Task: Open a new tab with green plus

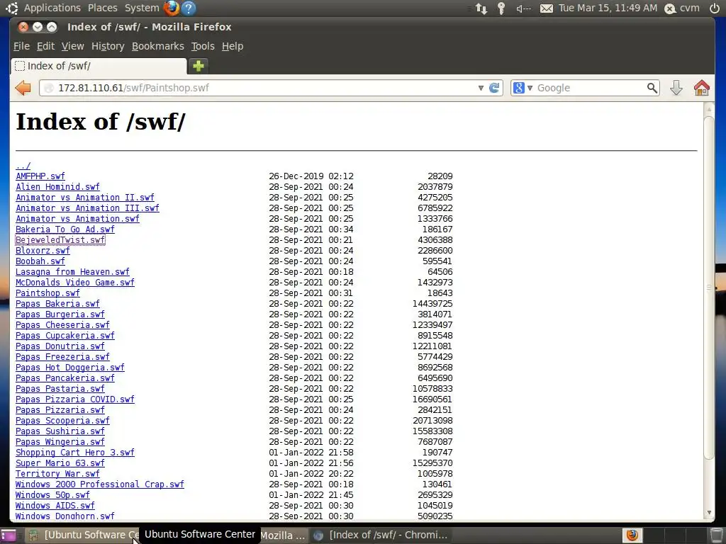Action: pyautogui.click(x=199, y=66)
